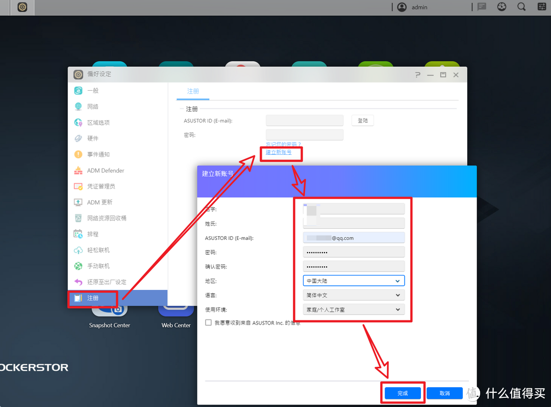Launch the Web Center desktop app
551x407 pixels.
pyautogui.click(x=176, y=311)
